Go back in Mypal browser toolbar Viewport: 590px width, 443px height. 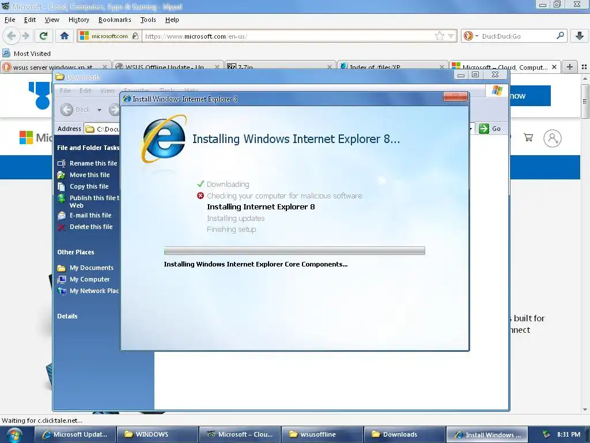(x=12, y=36)
